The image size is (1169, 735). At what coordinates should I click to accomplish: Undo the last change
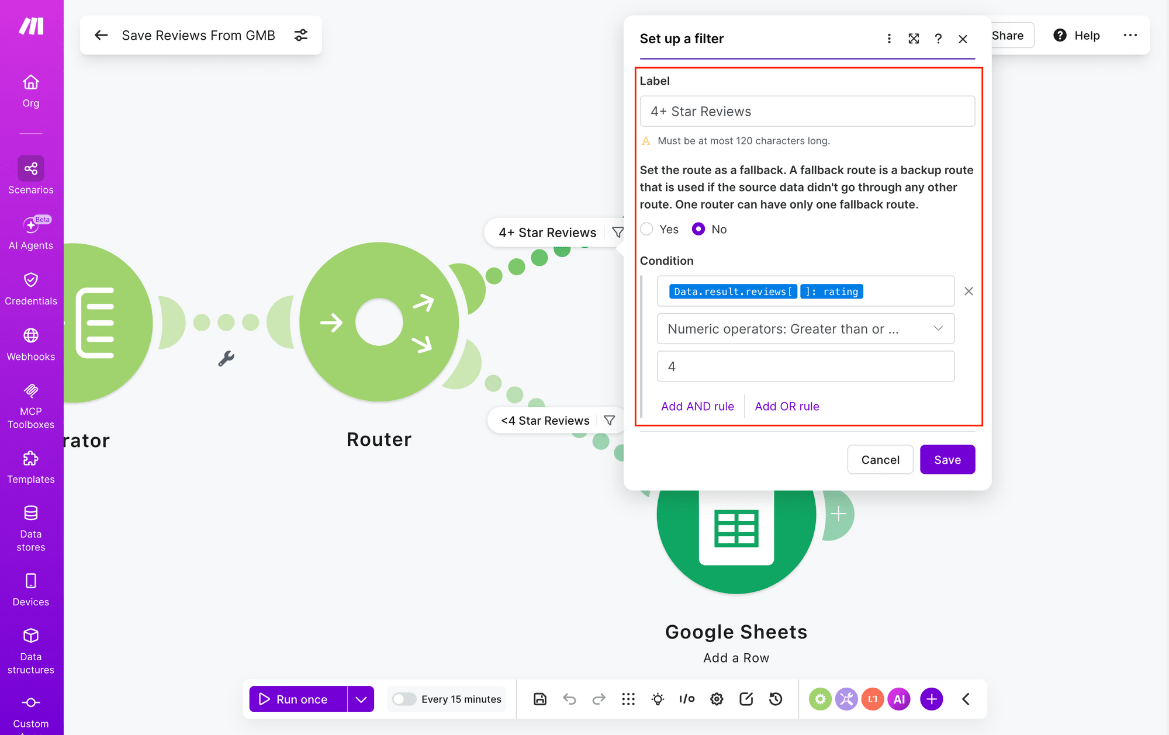569,699
